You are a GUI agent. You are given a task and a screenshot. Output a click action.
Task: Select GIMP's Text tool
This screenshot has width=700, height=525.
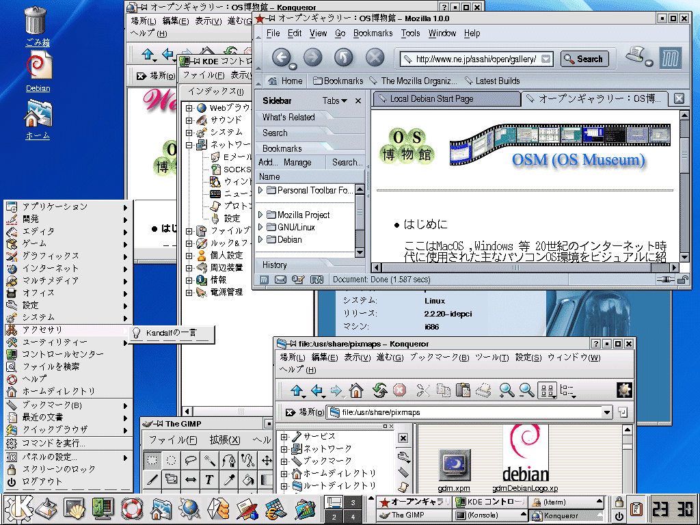[x=210, y=480]
